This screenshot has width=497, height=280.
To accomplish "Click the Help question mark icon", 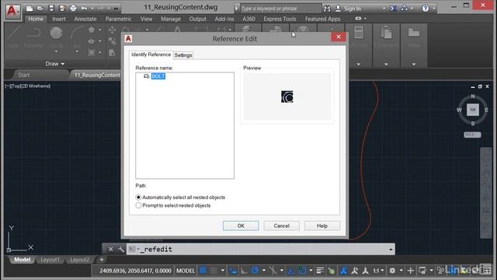I will 426,9.
